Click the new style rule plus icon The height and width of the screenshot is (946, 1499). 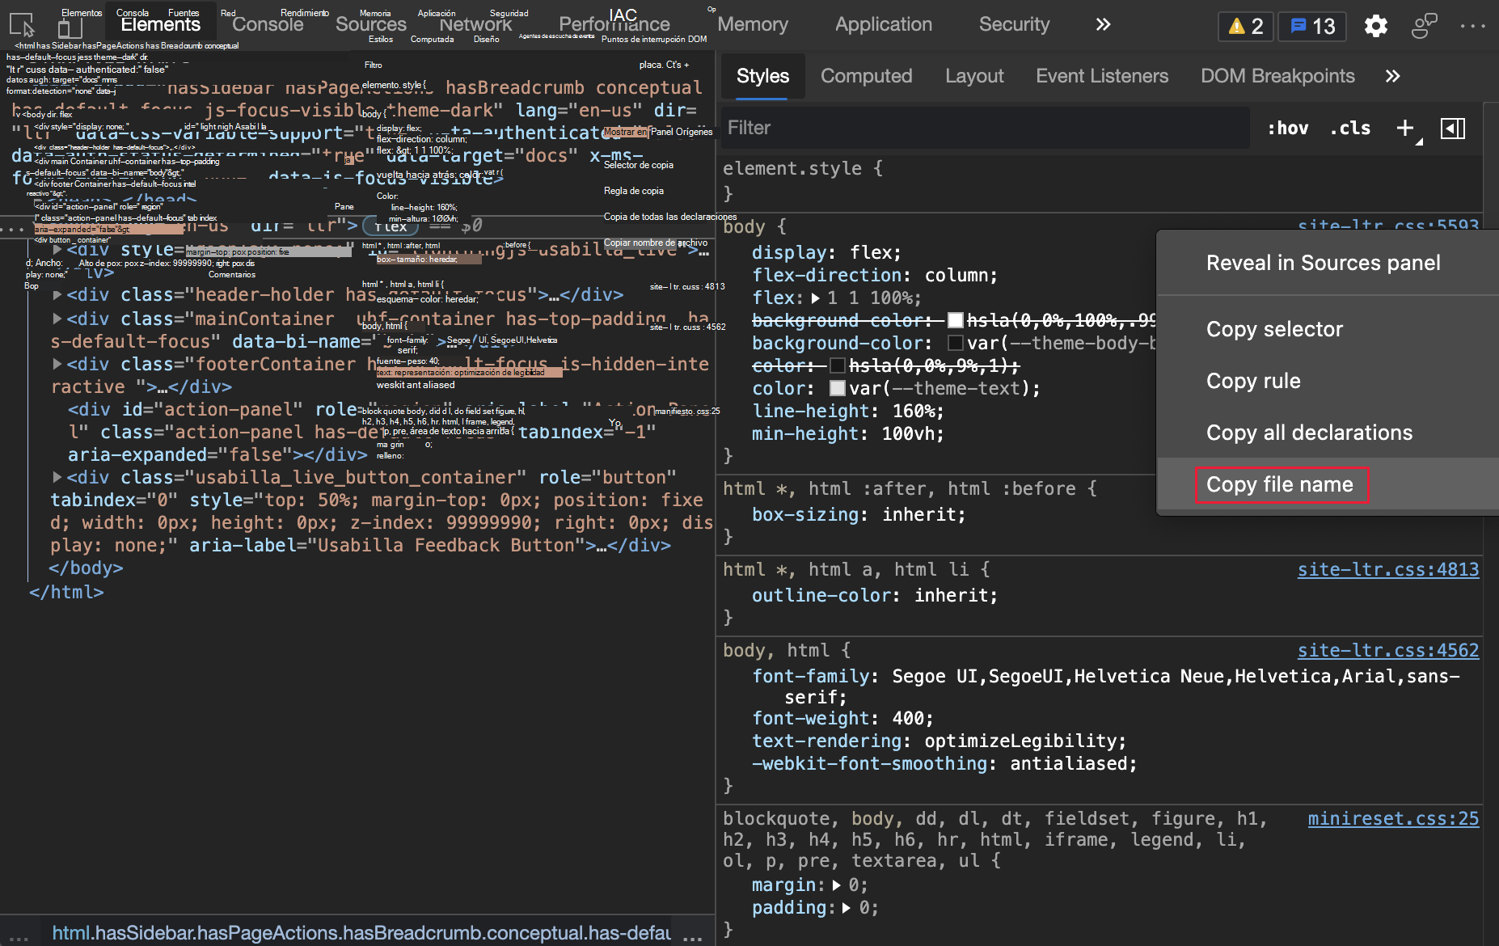point(1405,128)
